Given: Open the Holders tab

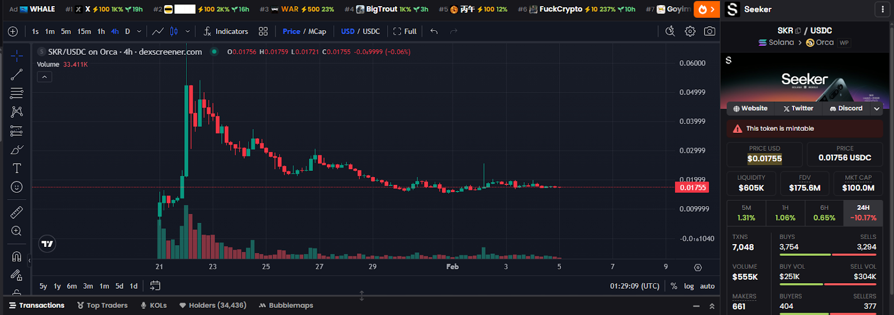Looking at the screenshot, I should [x=212, y=306].
